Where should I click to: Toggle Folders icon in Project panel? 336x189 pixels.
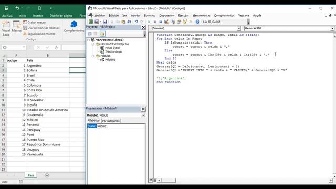pos(102,34)
